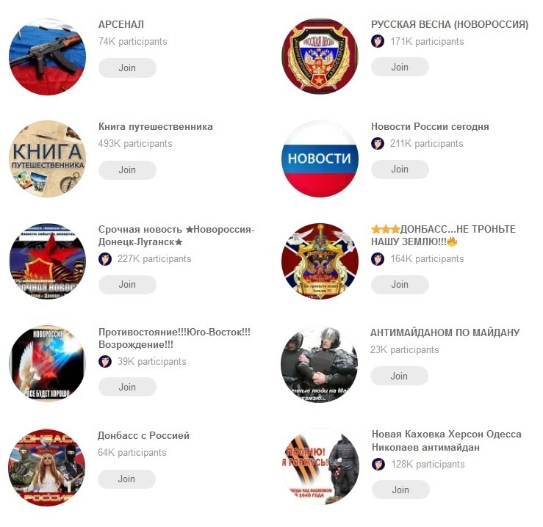Join the Донбасс с Россией group
Viewport: 543px width, 527px height.
[126, 479]
